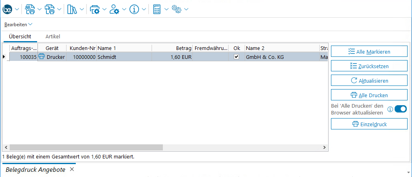Expand the Bearbeiten dropdown menu
The width and height of the screenshot is (412, 177).
tap(18, 25)
